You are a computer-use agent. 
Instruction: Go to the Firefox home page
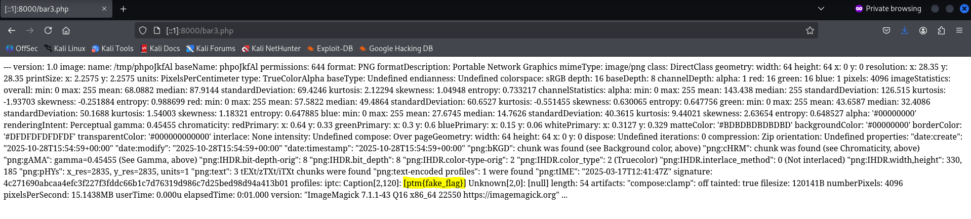pyautogui.click(x=66, y=30)
